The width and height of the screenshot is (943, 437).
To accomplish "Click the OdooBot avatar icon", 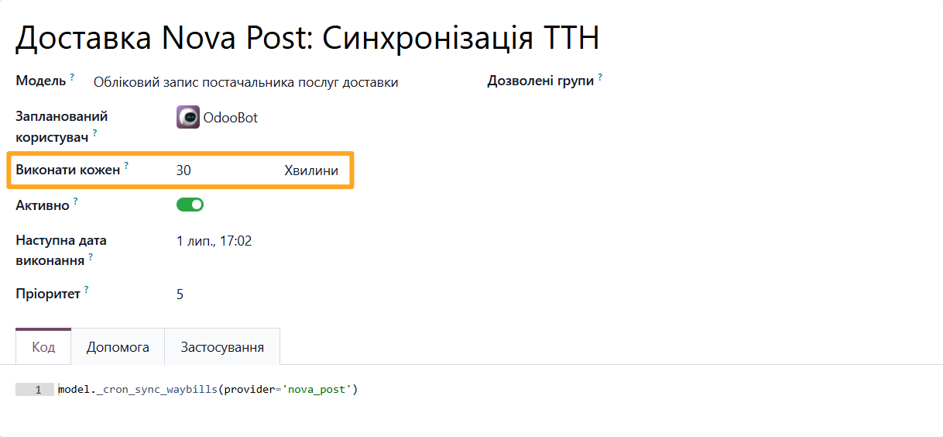I will pos(188,117).
